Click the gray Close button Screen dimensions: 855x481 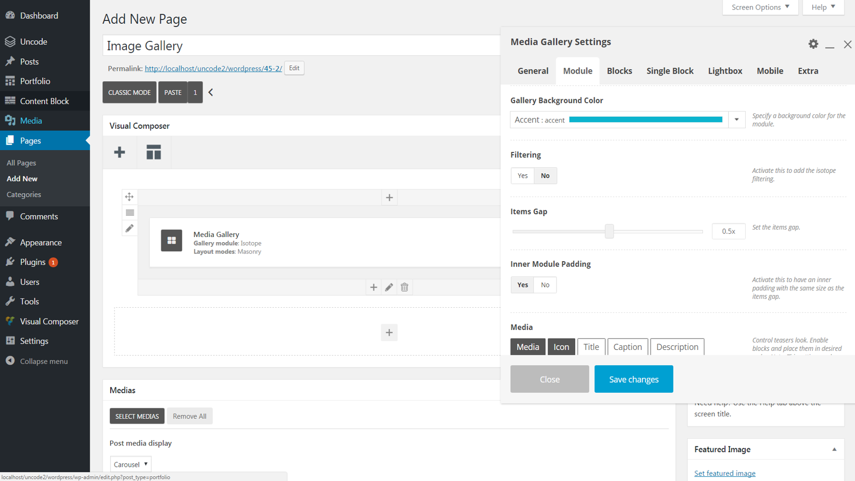[550, 379]
